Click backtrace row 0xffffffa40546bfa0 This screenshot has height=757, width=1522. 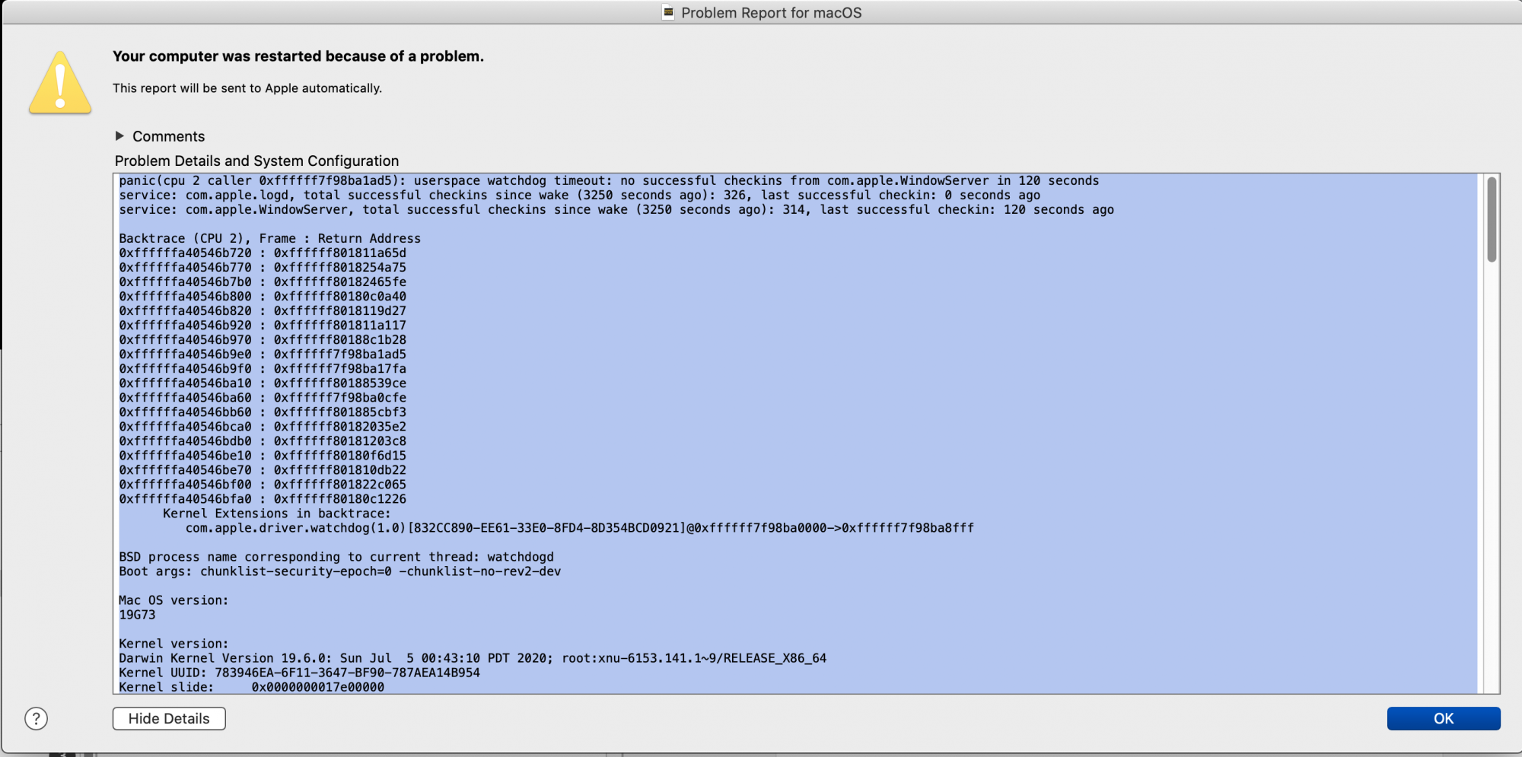[263, 499]
